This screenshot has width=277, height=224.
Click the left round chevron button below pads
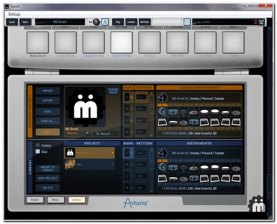pyautogui.click(x=15, y=62)
